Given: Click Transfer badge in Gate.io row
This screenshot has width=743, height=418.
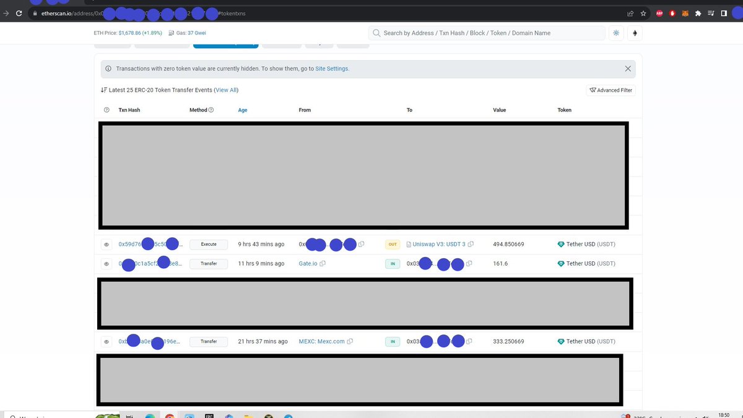Looking at the screenshot, I should tap(209, 263).
